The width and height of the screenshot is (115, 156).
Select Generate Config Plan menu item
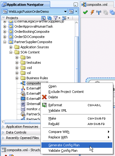[77, 145]
